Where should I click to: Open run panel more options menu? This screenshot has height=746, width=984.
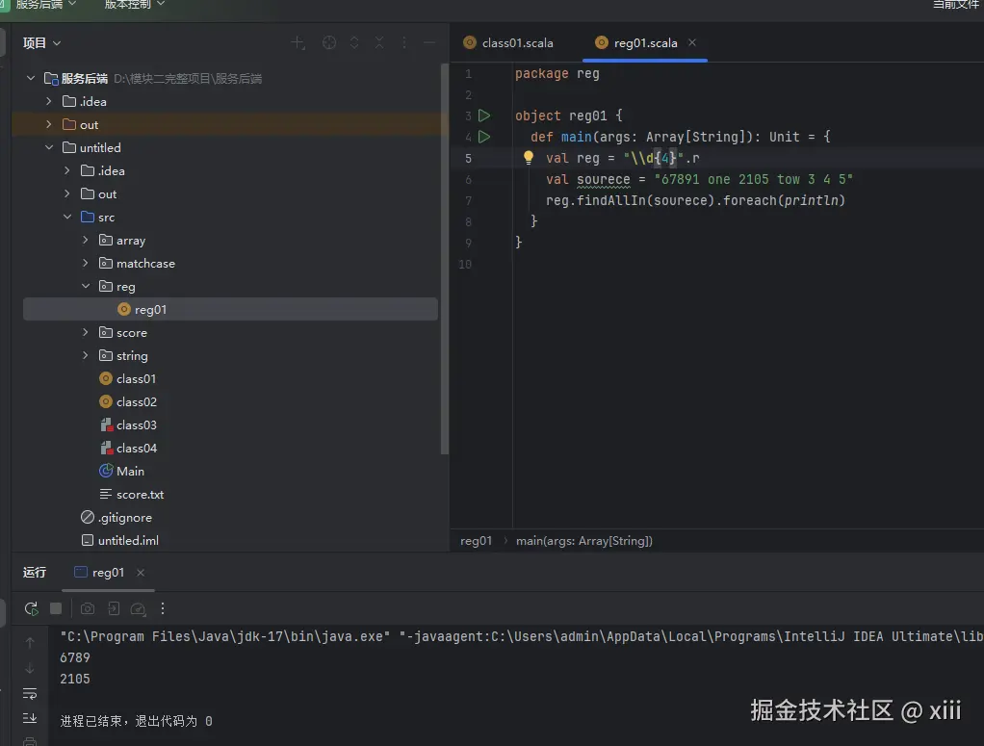click(x=163, y=608)
